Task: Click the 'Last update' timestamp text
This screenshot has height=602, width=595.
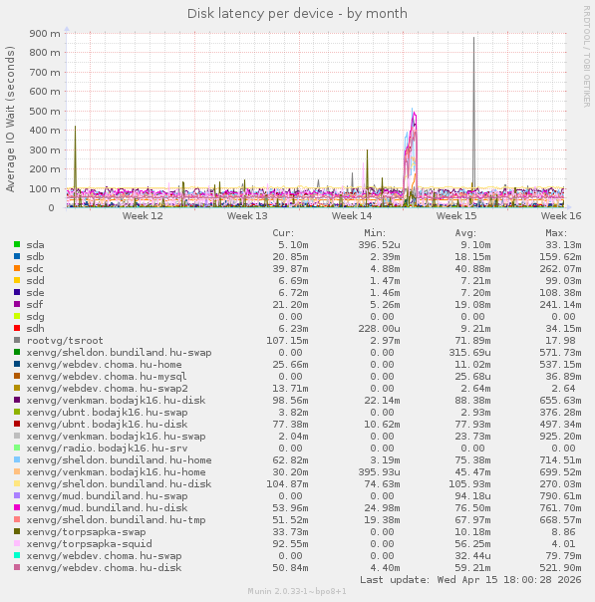Action: 470,579
